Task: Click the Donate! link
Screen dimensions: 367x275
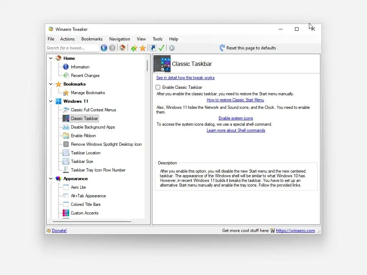Action: (59, 231)
